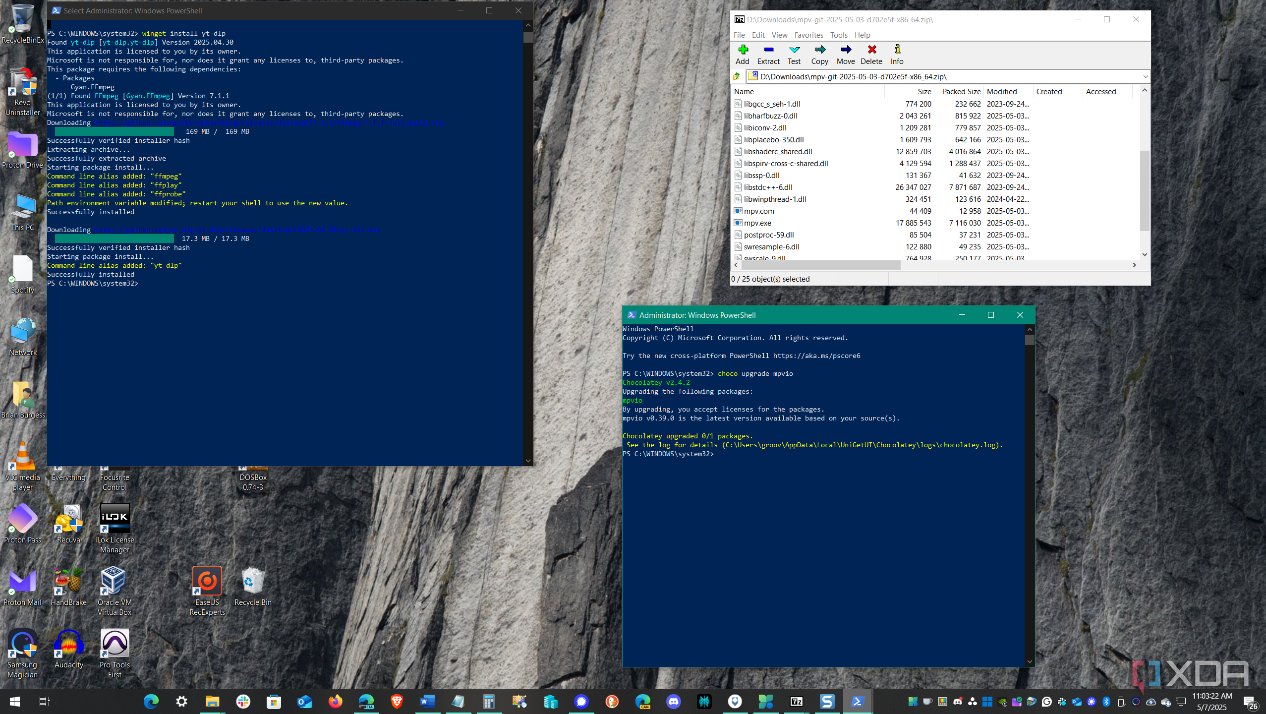Select the Pro Tools First desktop icon
The width and height of the screenshot is (1266, 714).
[x=115, y=654]
